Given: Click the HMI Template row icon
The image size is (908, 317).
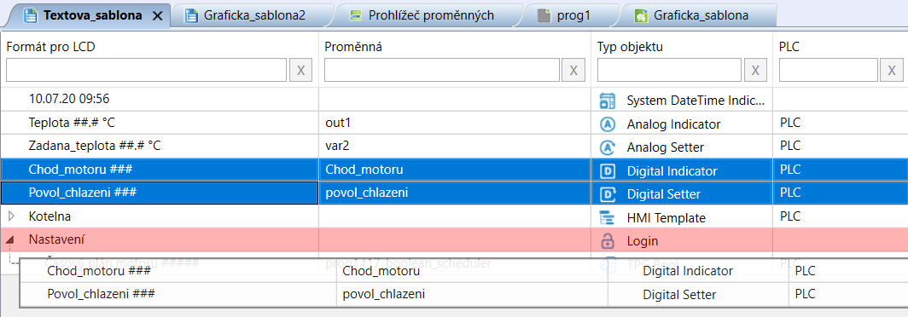Looking at the screenshot, I should (607, 218).
